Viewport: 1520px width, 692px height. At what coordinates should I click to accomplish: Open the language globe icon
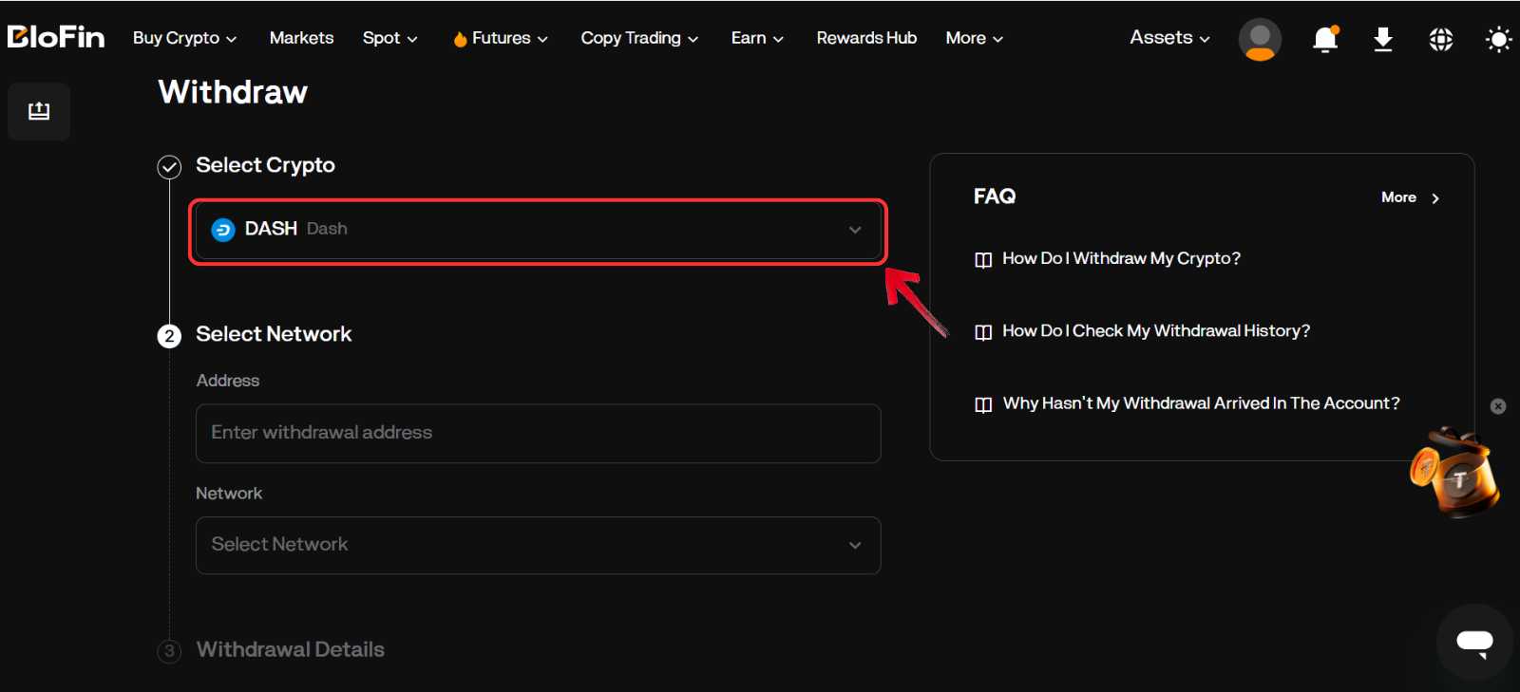[1440, 39]
